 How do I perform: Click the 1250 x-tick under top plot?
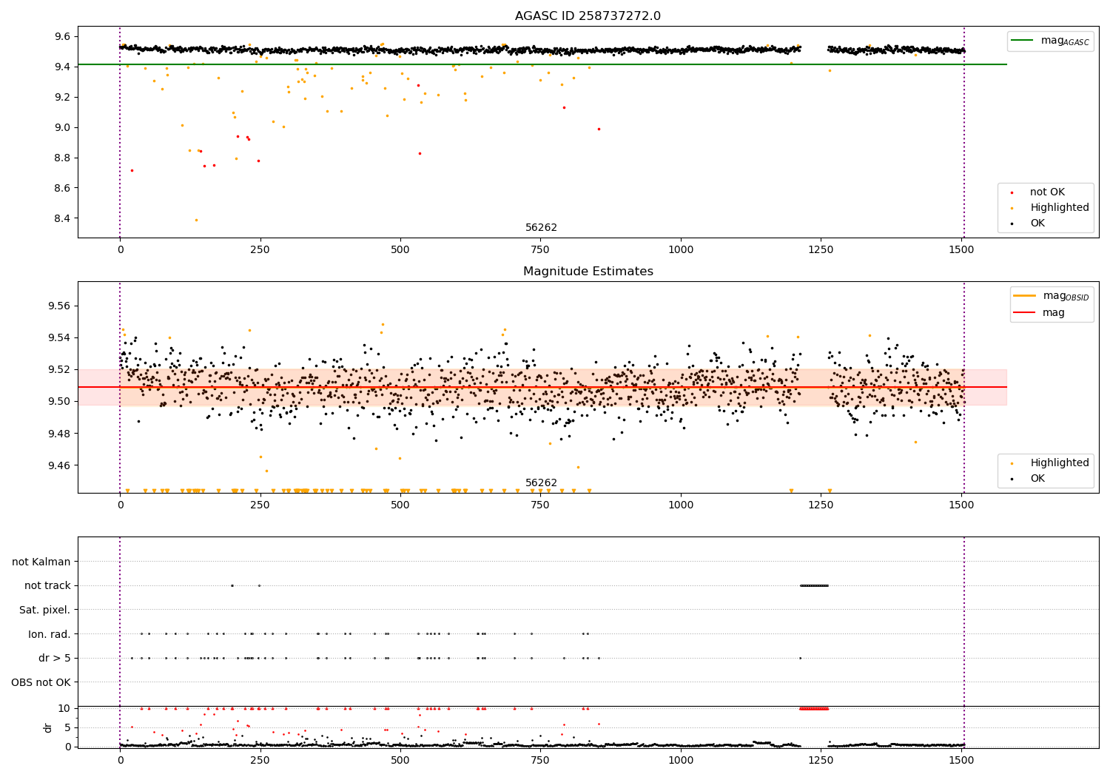821,250
